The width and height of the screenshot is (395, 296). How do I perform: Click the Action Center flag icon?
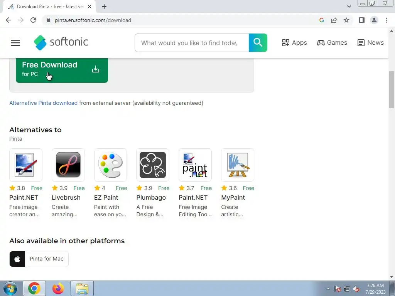click(x=338, y=289)
